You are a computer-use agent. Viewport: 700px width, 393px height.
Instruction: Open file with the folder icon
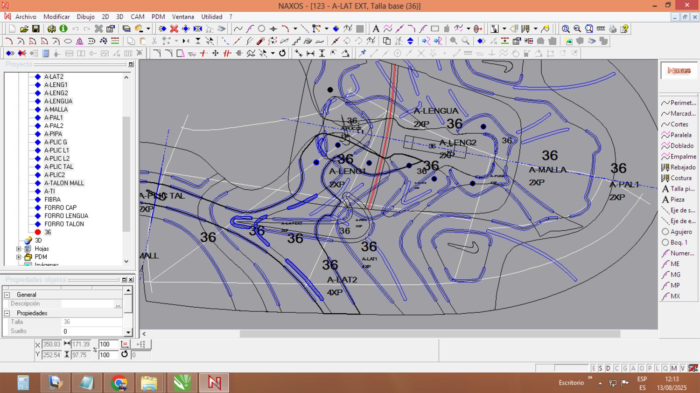[24, 29]
